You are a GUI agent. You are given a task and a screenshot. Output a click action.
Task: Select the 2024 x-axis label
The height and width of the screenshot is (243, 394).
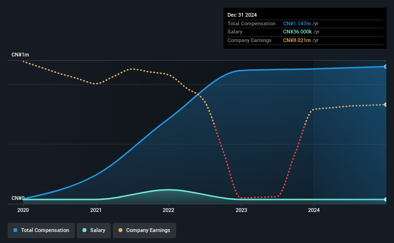(314, 210)
